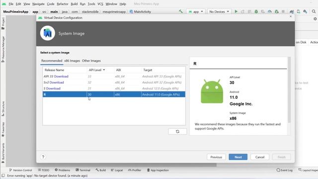Download the API 33 system image
The height and width of the screenshot is (179, 318).
(61, 76)
